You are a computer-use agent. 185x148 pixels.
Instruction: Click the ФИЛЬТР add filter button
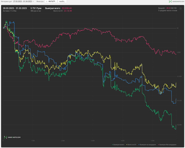pyautogui.click(x=51, y=2)
